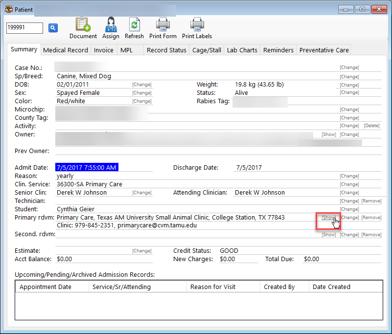Show the Primary rdvm details
This screenshot has height=334, width=392.
329,218
